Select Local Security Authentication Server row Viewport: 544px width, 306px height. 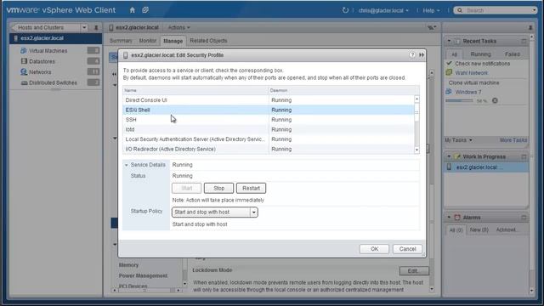point(269,139)
